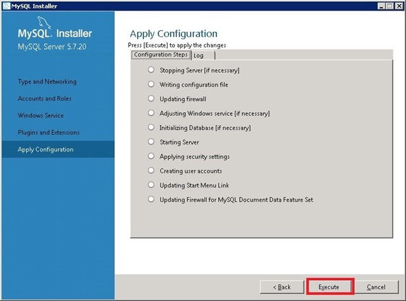Click the Execute button
The image size is (406, 301).
(330, 287)
